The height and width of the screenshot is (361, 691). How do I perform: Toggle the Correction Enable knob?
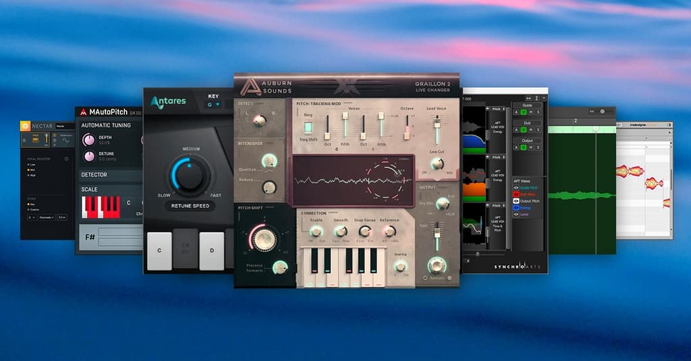coord(316,231)
